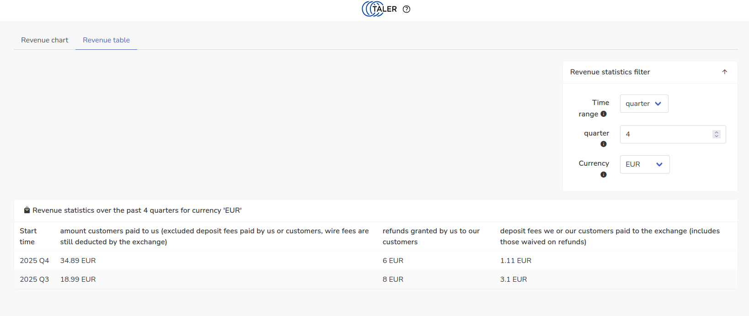Image resolution: width=749 pixels, height=316 pixels.
Task: Click the refunds granted column header
Action: click(431, 236)
